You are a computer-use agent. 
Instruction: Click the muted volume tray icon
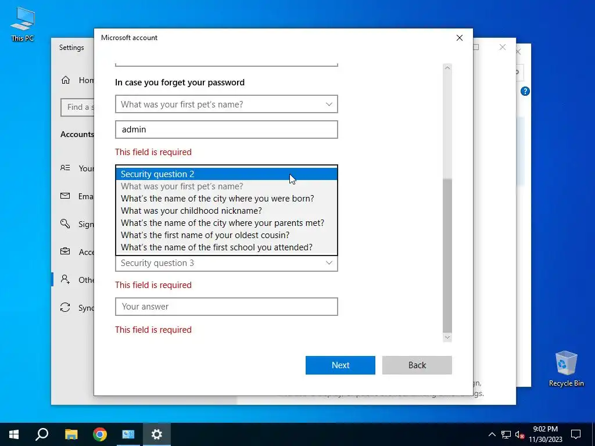[x=519, y=434]
